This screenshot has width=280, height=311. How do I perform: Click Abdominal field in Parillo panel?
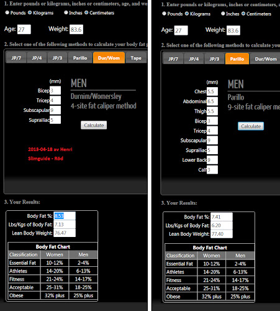pos(212,101)
